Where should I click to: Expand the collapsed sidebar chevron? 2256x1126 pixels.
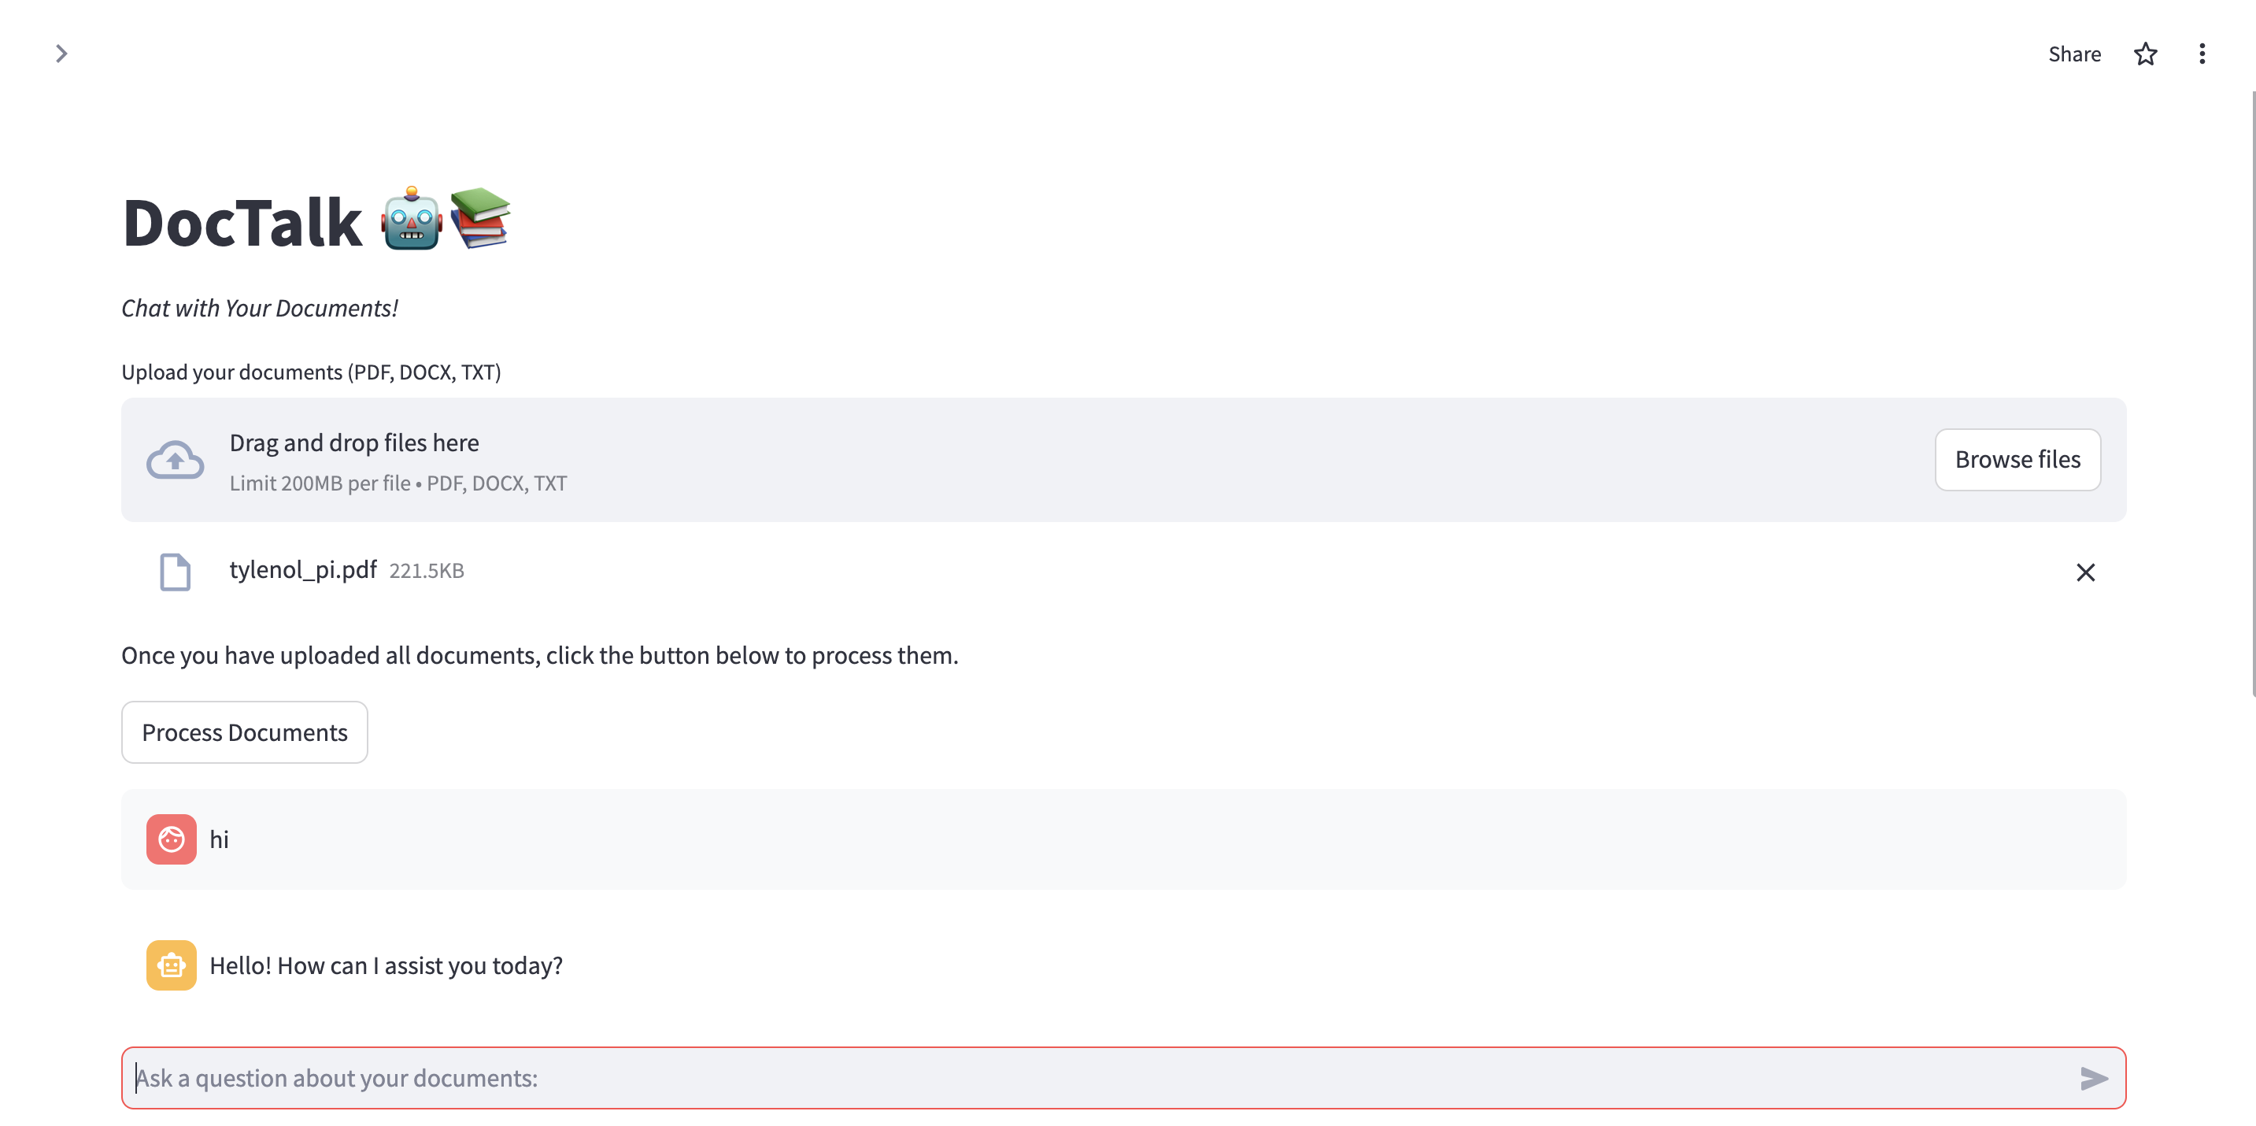61,54
